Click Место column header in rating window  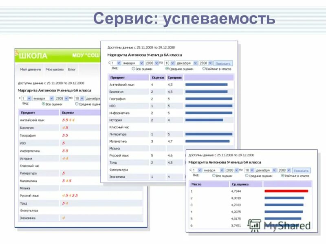(209, 184)
